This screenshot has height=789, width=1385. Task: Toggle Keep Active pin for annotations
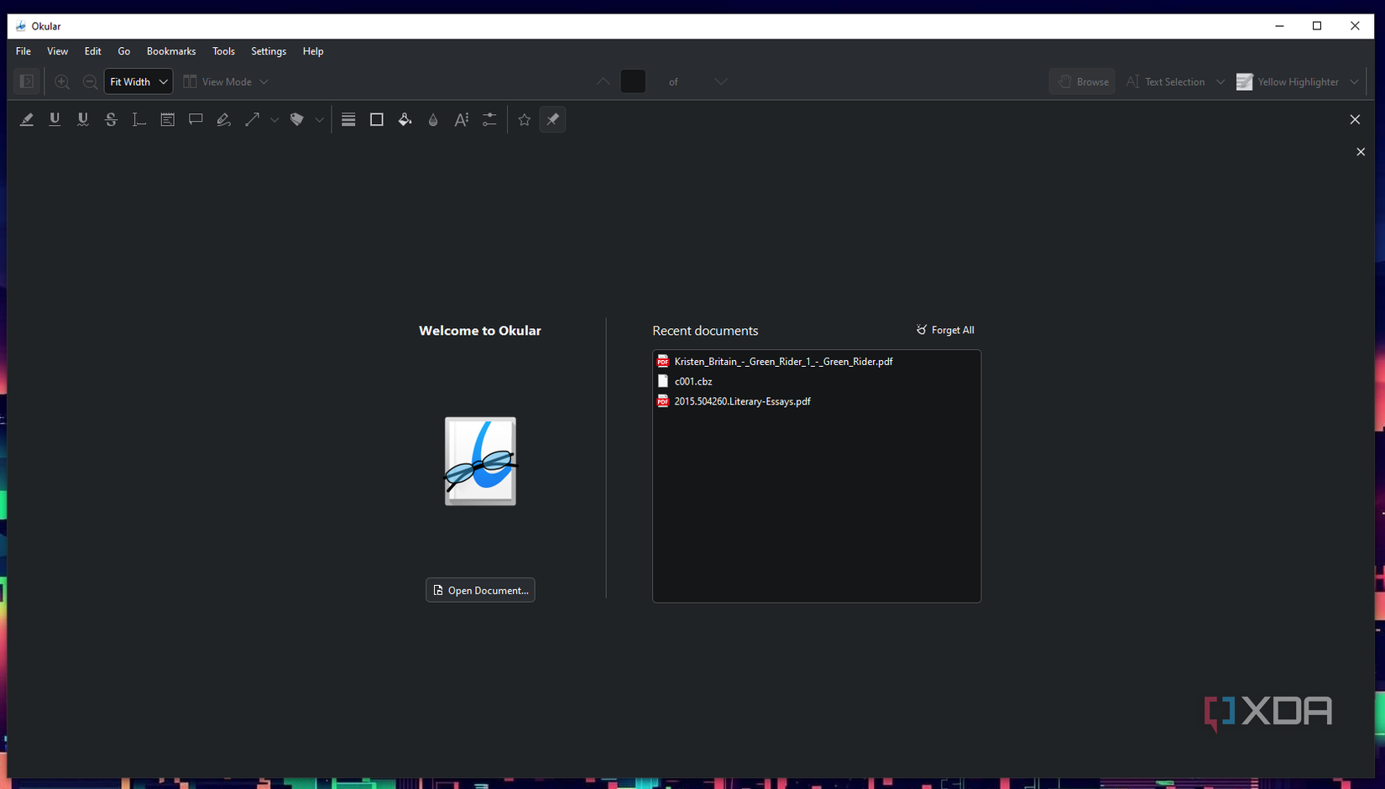click(x=552, y=119)
